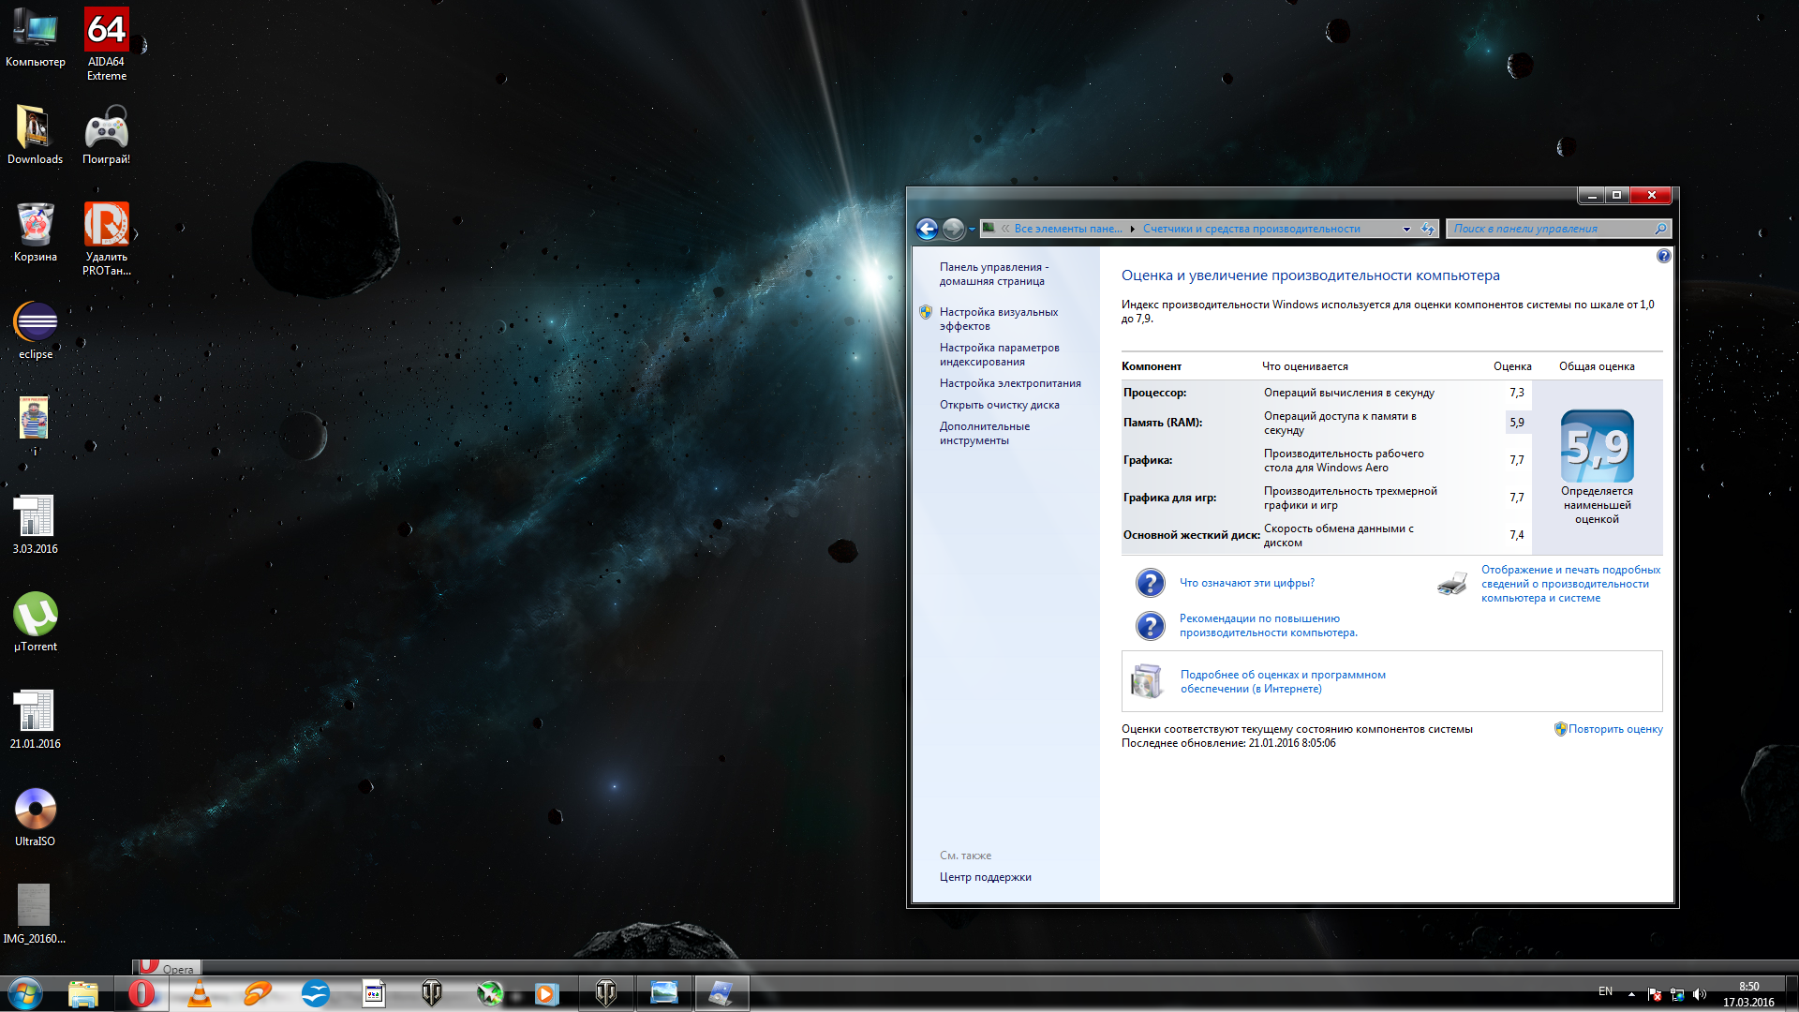Open the OpenOffice seagull taskbar icon
The image size is (1799, 1012).
(x=316, y=993)
